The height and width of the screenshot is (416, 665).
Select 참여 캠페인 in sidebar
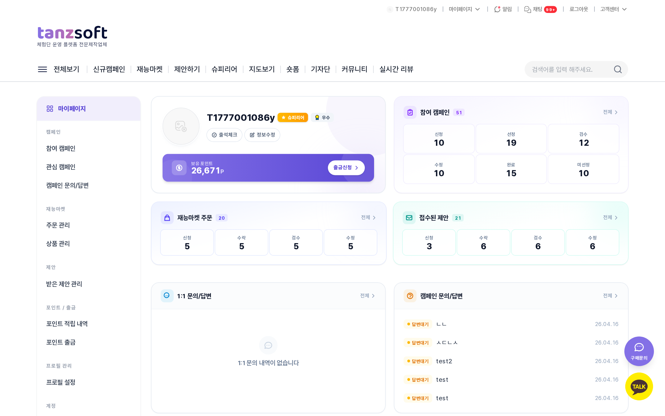(61, 149)
